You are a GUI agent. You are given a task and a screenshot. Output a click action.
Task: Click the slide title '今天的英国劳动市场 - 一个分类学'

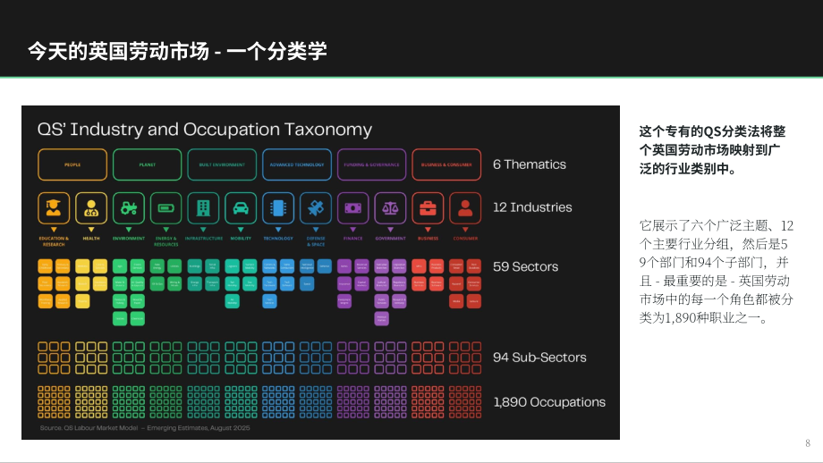(177, 51)
